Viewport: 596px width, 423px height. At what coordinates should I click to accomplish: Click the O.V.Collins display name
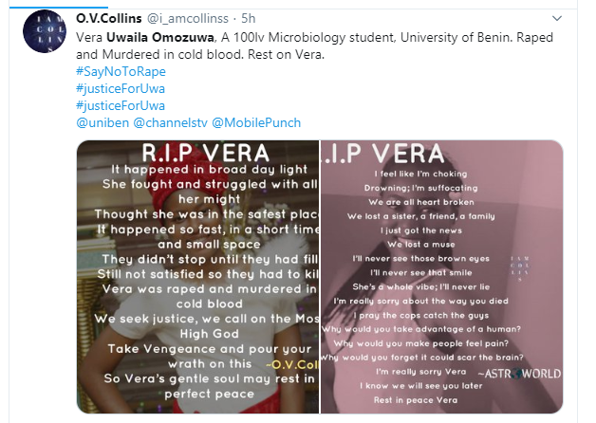[x=109, y=18]
